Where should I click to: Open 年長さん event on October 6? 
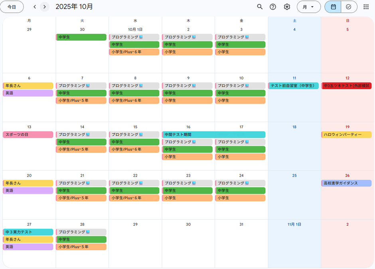point(28,86)
